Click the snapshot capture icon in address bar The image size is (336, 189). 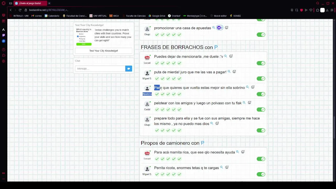tap(297, 10)
